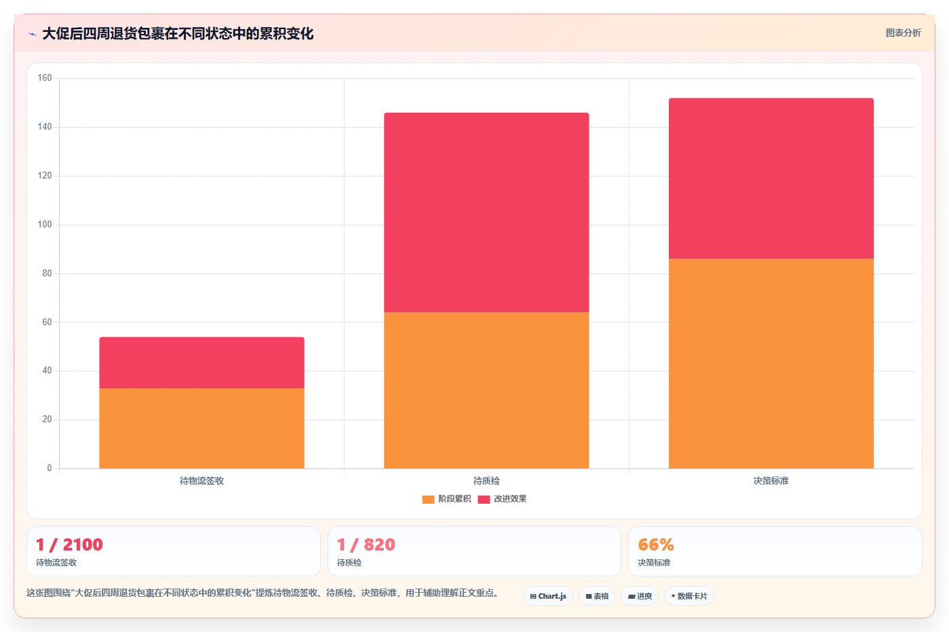This screenshot has height=632, width=949.
Task: Click the 66% stat value
Action: (x=656, y=545)
